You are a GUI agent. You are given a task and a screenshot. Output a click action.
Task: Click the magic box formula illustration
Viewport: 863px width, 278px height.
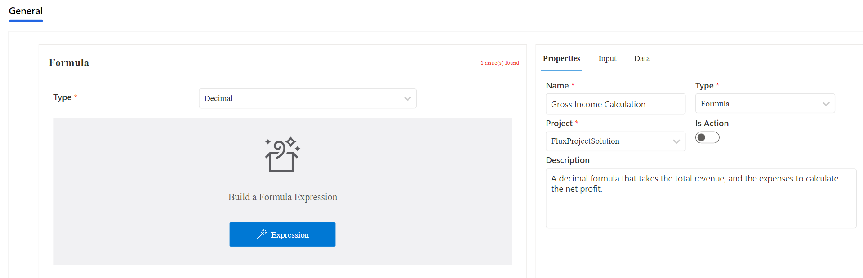click(x=282, y=155)
